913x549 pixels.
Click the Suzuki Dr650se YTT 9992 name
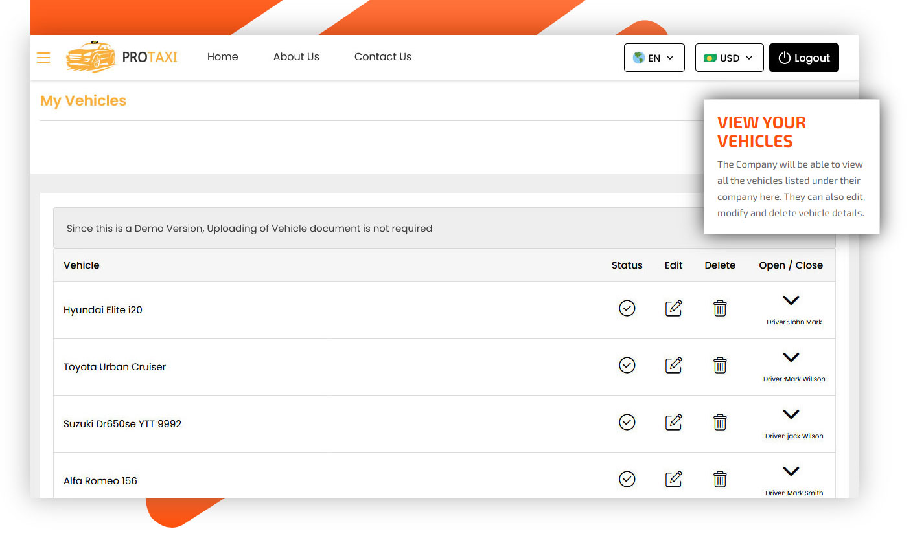point(122,423)
